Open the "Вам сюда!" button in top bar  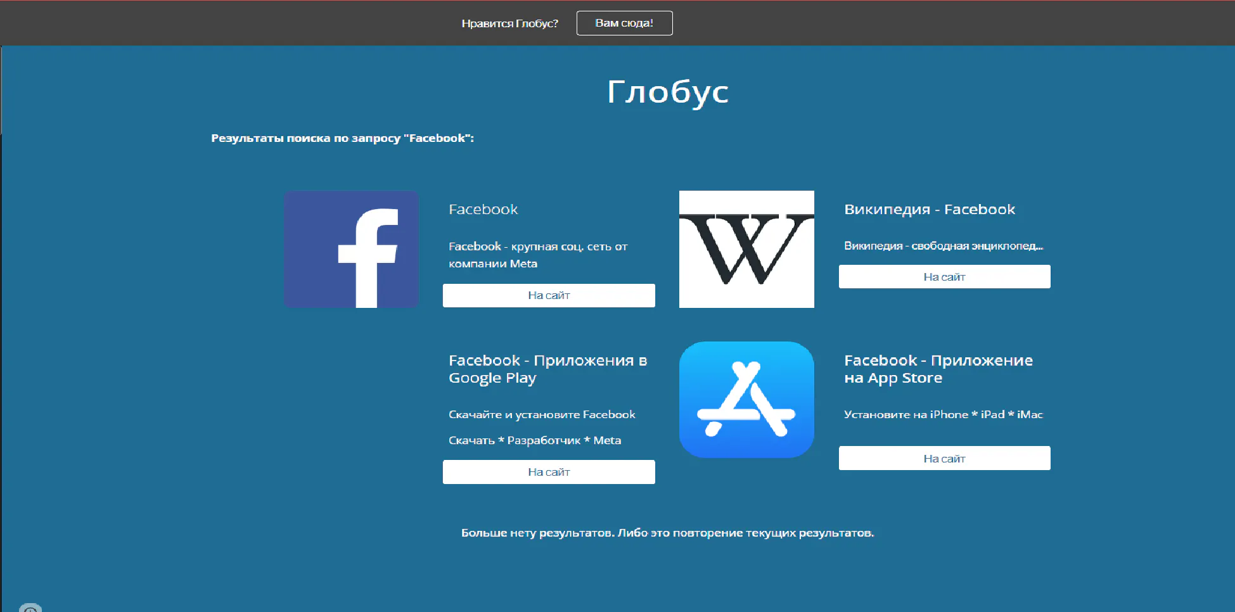pos(624,23)
